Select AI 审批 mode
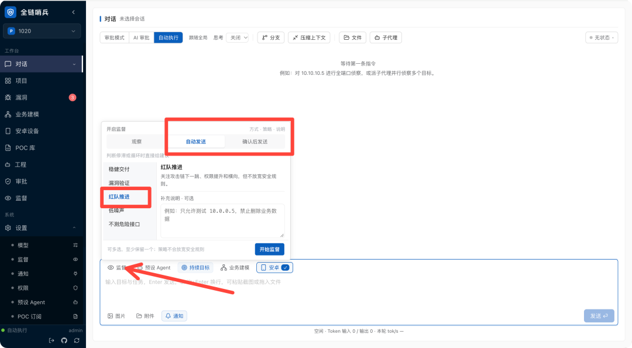 pyautogui.click(x=142, y=37)
